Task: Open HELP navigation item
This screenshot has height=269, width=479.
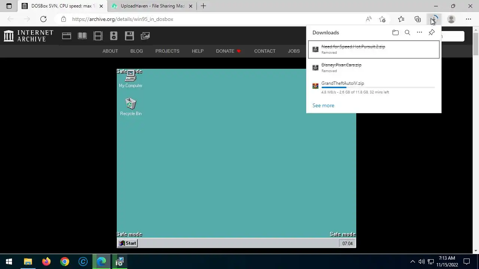Action: pyautogui.click(x=198, y=51)
